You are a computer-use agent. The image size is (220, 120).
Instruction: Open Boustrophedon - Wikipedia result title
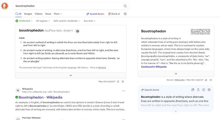[40, 97]
